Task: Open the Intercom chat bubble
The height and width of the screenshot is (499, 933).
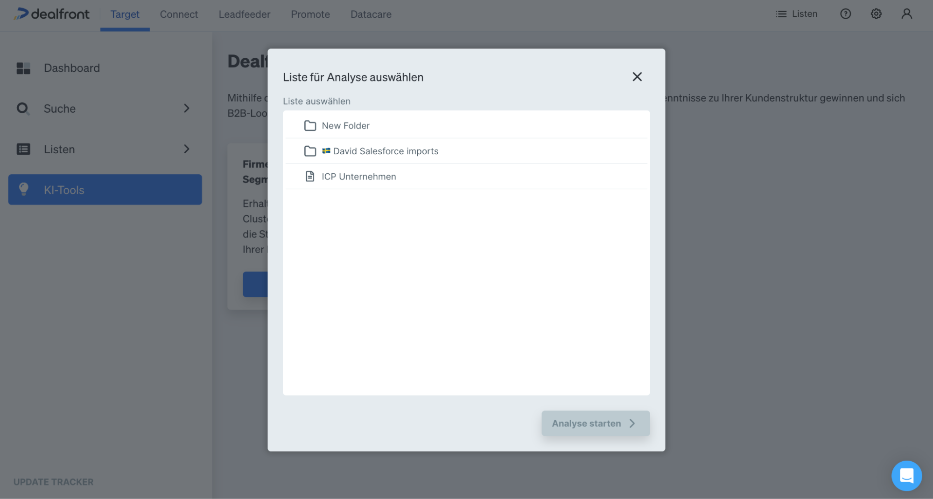Action: 906,475
